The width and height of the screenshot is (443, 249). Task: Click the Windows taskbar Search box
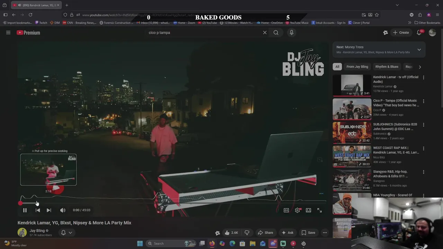(171, 243)
